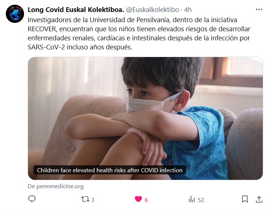Click the 4h timestamp
This screenshot has width=269, height=210.
tap(188, 10)
